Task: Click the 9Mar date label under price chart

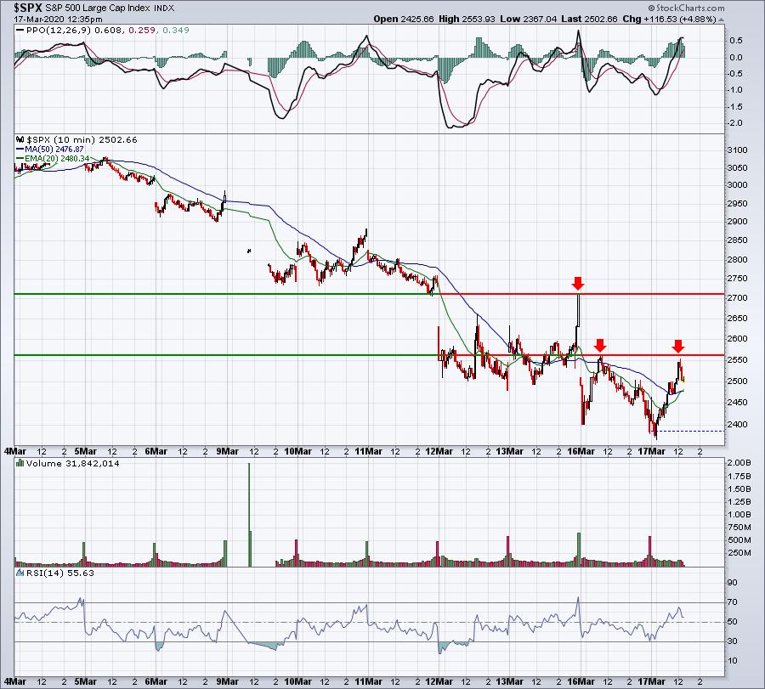Action: [x=227, y=451]
